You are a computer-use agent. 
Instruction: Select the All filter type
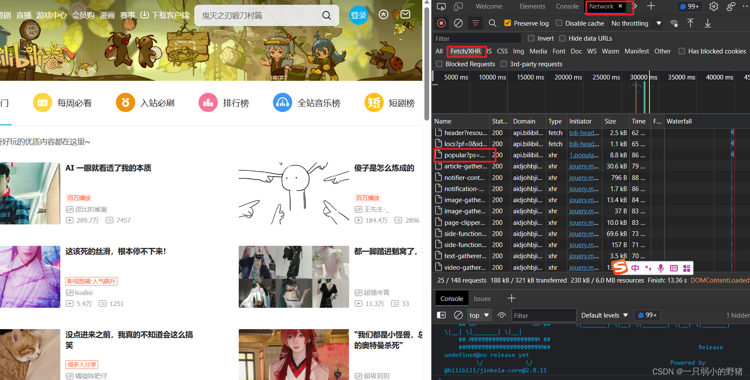click(x=439, y=51)
